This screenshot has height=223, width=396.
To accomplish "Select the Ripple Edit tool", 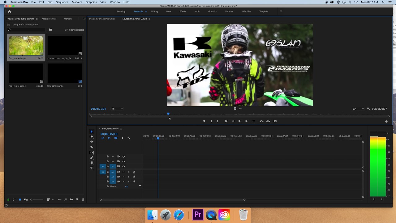I will (92, 142).
